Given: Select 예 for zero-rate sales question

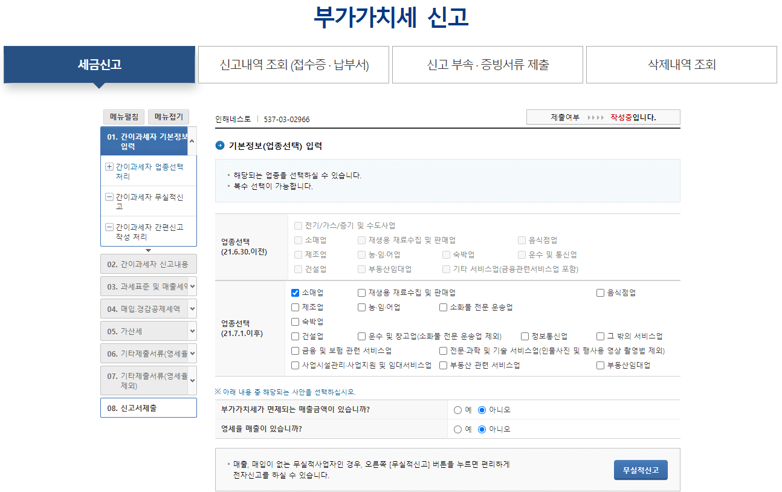Looking at the screenshot, I should pyautogui.click(x=457, y=429).
